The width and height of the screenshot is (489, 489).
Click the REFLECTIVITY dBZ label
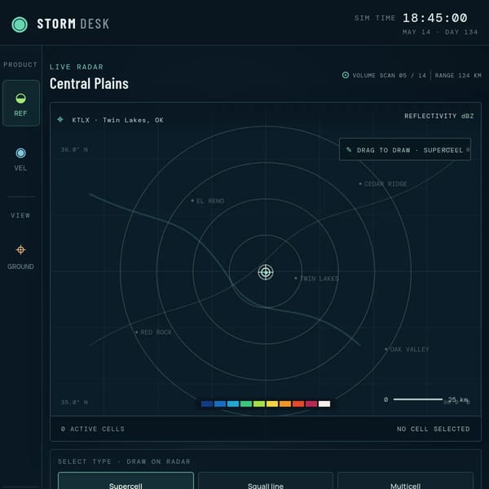point(439,116)
